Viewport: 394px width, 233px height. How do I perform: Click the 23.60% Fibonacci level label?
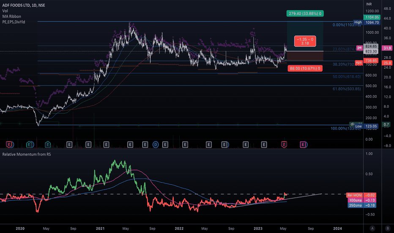tap(344, 49)
